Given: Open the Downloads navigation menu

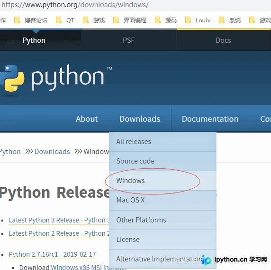Looking at the screenshot, I should [x=140, y=119].
